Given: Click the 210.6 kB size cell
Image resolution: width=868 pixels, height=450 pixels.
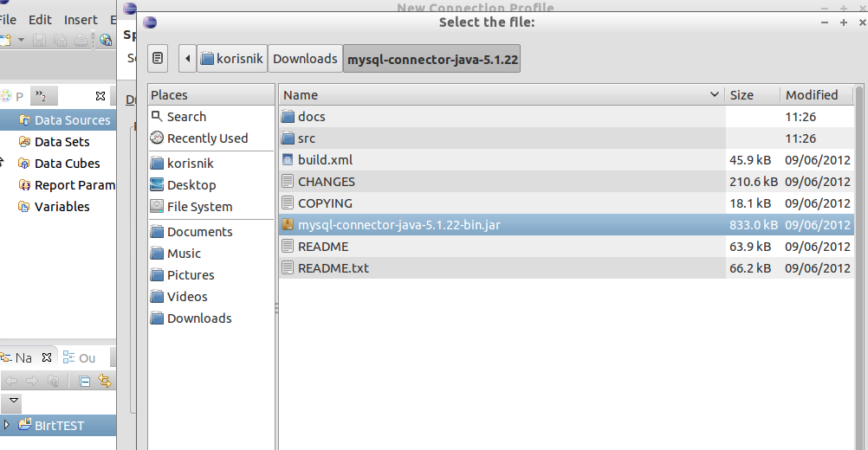Looking at the screenshot, I should pos(753,182).
